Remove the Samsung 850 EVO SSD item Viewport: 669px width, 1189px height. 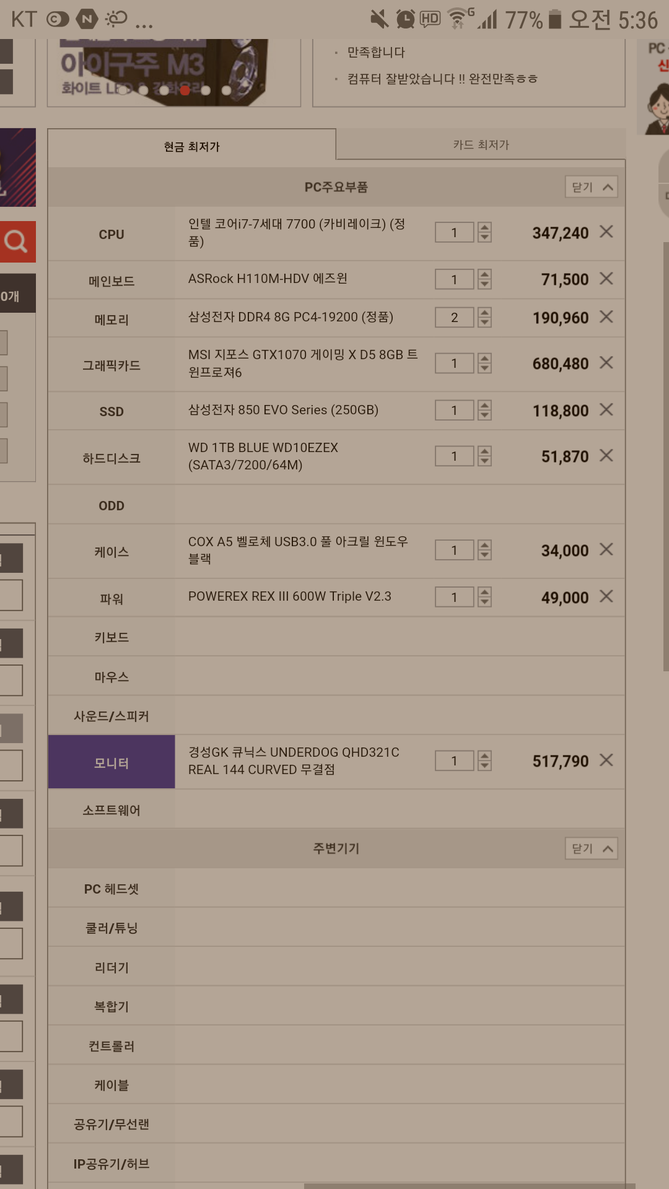606,409
